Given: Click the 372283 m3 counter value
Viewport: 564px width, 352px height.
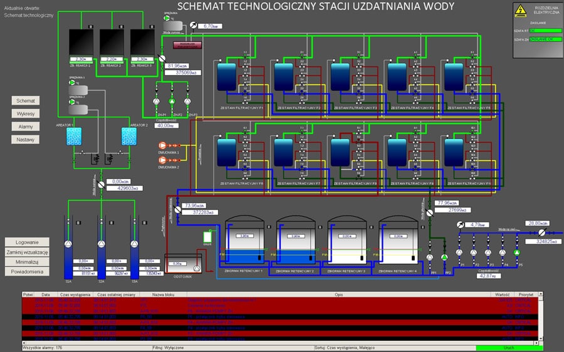Looking at the screenshot, I should tap(200, 212).
